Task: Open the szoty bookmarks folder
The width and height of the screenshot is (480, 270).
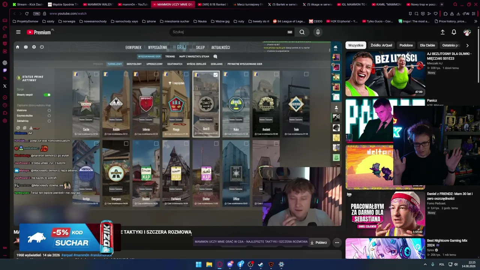Action: [48, 21]
